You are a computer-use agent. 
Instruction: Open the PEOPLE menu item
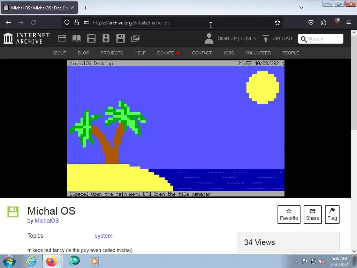[x=291, y=53]
